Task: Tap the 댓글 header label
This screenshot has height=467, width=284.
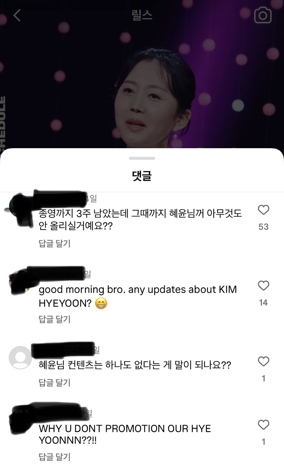Action: coord(142,176)
